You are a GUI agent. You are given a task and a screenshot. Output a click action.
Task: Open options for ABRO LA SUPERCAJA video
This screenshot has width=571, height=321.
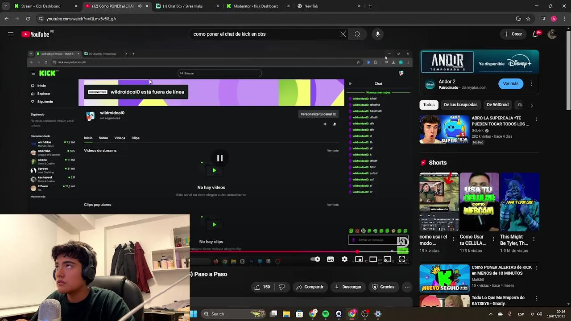[537, 119]
